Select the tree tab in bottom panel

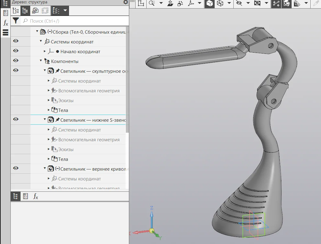pyautogui.click(x=16, y=197)
